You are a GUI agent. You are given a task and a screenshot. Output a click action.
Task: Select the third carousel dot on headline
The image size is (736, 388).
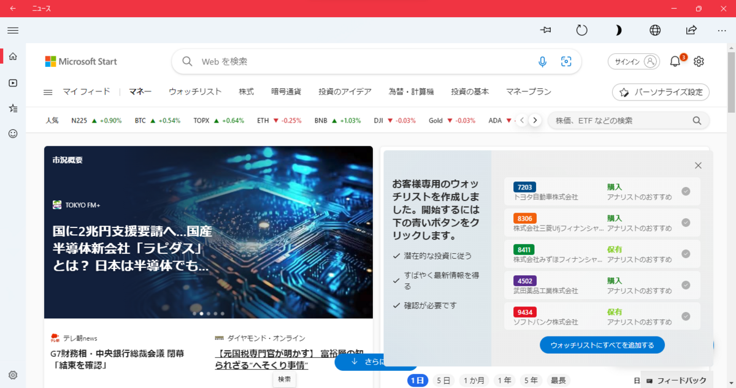point(209,313)
